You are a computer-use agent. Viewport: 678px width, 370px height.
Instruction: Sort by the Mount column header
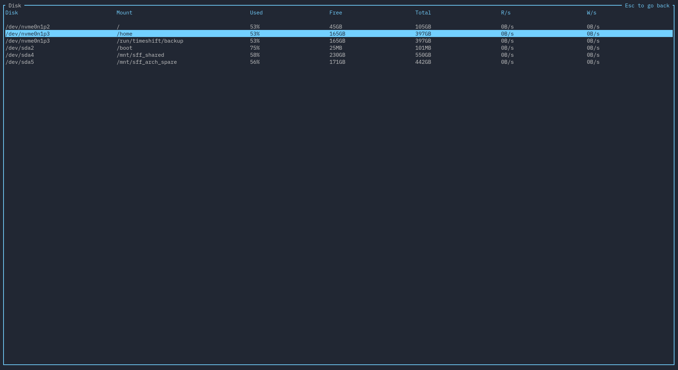[x=124, y=13]
